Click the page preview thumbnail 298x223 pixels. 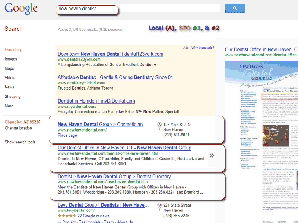coord(261,142)
